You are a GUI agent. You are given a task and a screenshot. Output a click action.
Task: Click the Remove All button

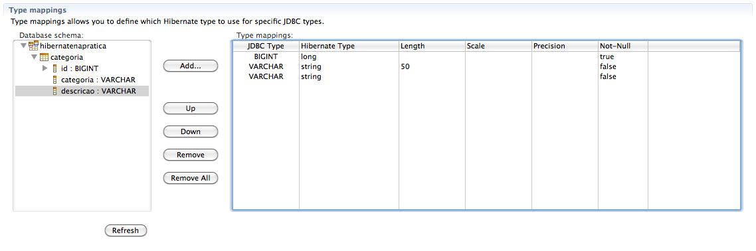pyautogui.click(x=191, y=178)
